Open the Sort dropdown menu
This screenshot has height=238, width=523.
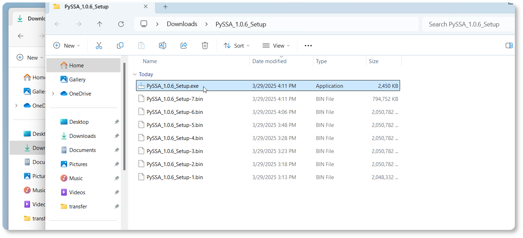pyautogui.click(x=237, y=45)
